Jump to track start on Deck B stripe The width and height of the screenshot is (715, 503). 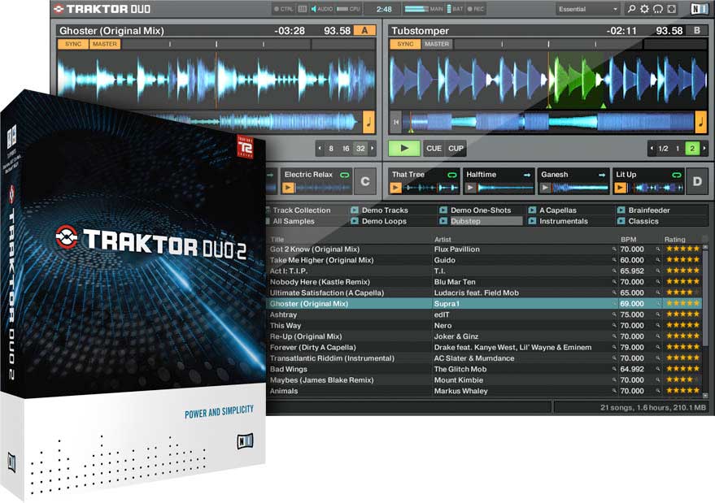[x=396, y=122]
